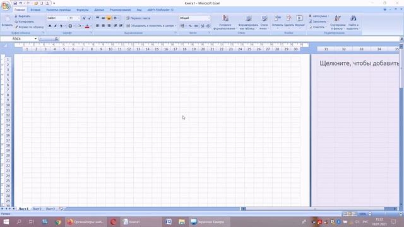Open text orientation options
404x227 pixels.
tap(116, 18)
